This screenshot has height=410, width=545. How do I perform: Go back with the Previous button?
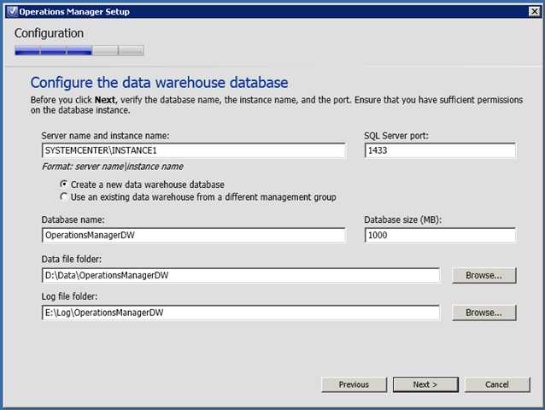pyautogui.click(x=354, y=384)
